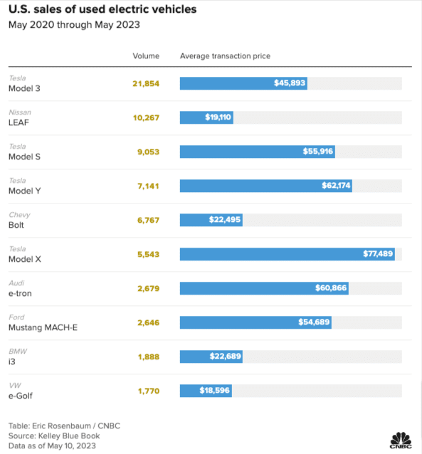The width and height of the screenshot is (422, 454).
Task: Click the BMW i3 $22,689 bar
Action: 211,357
